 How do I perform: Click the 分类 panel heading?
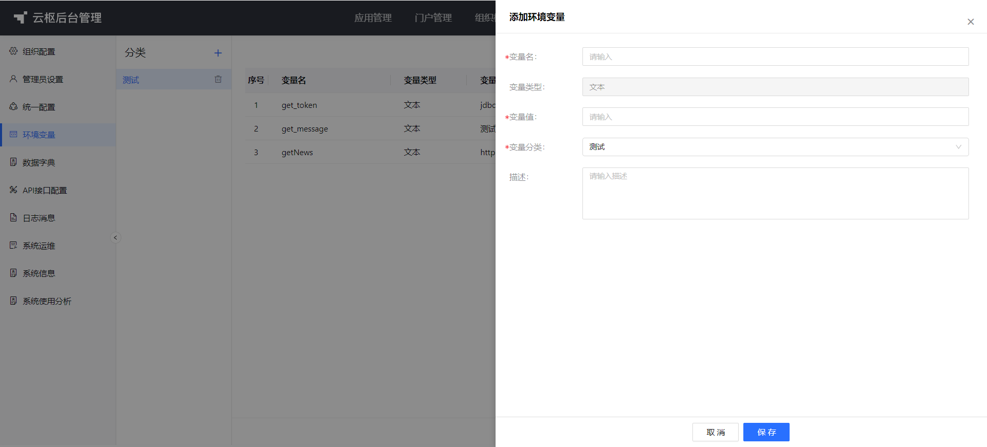tap(135, 52)
